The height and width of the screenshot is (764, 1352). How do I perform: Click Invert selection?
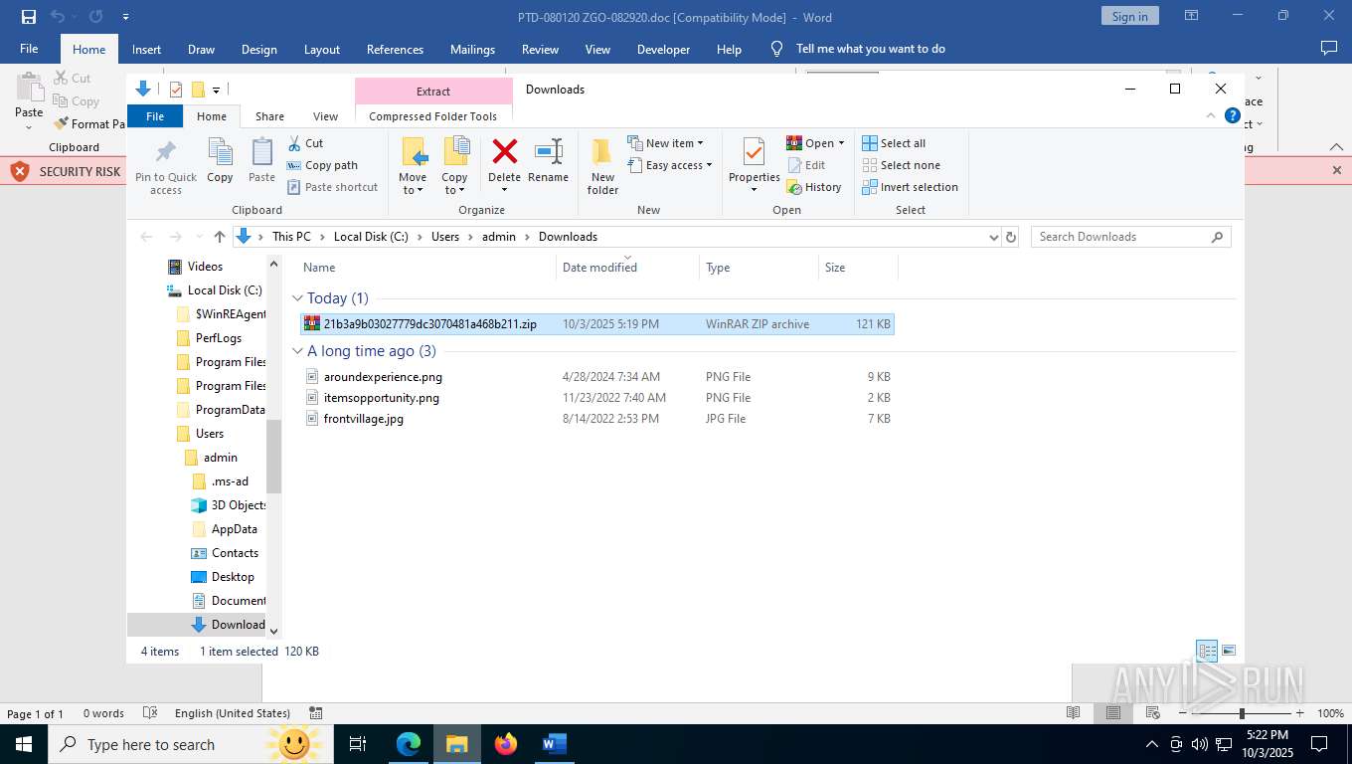tap(911, 187)
